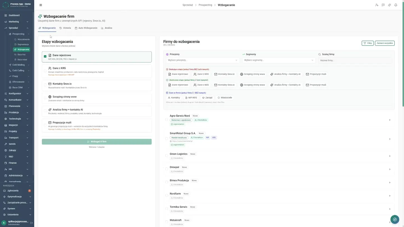Click the Zaznacz wszystkie button
Viewport: 404px width, 227px height.
click(x=385, y=43)
